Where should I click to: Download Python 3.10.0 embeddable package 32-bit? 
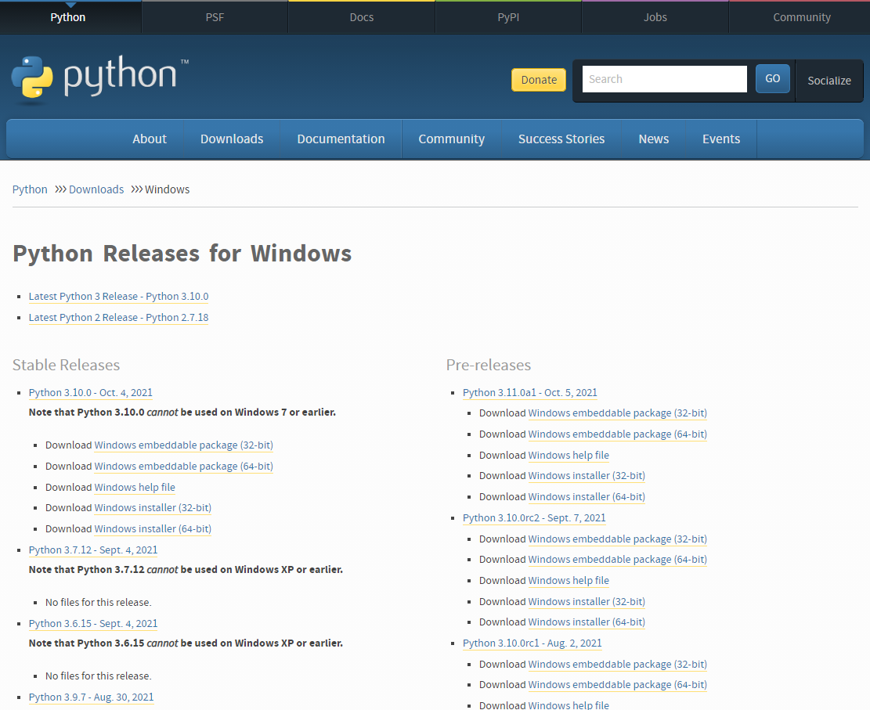184,445
